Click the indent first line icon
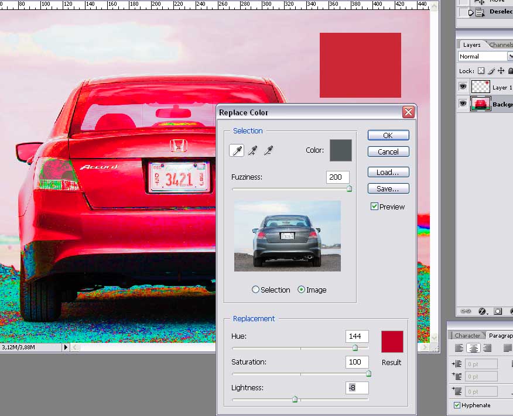This screenshot has width=513, height=416. click(x=456, y=376)
